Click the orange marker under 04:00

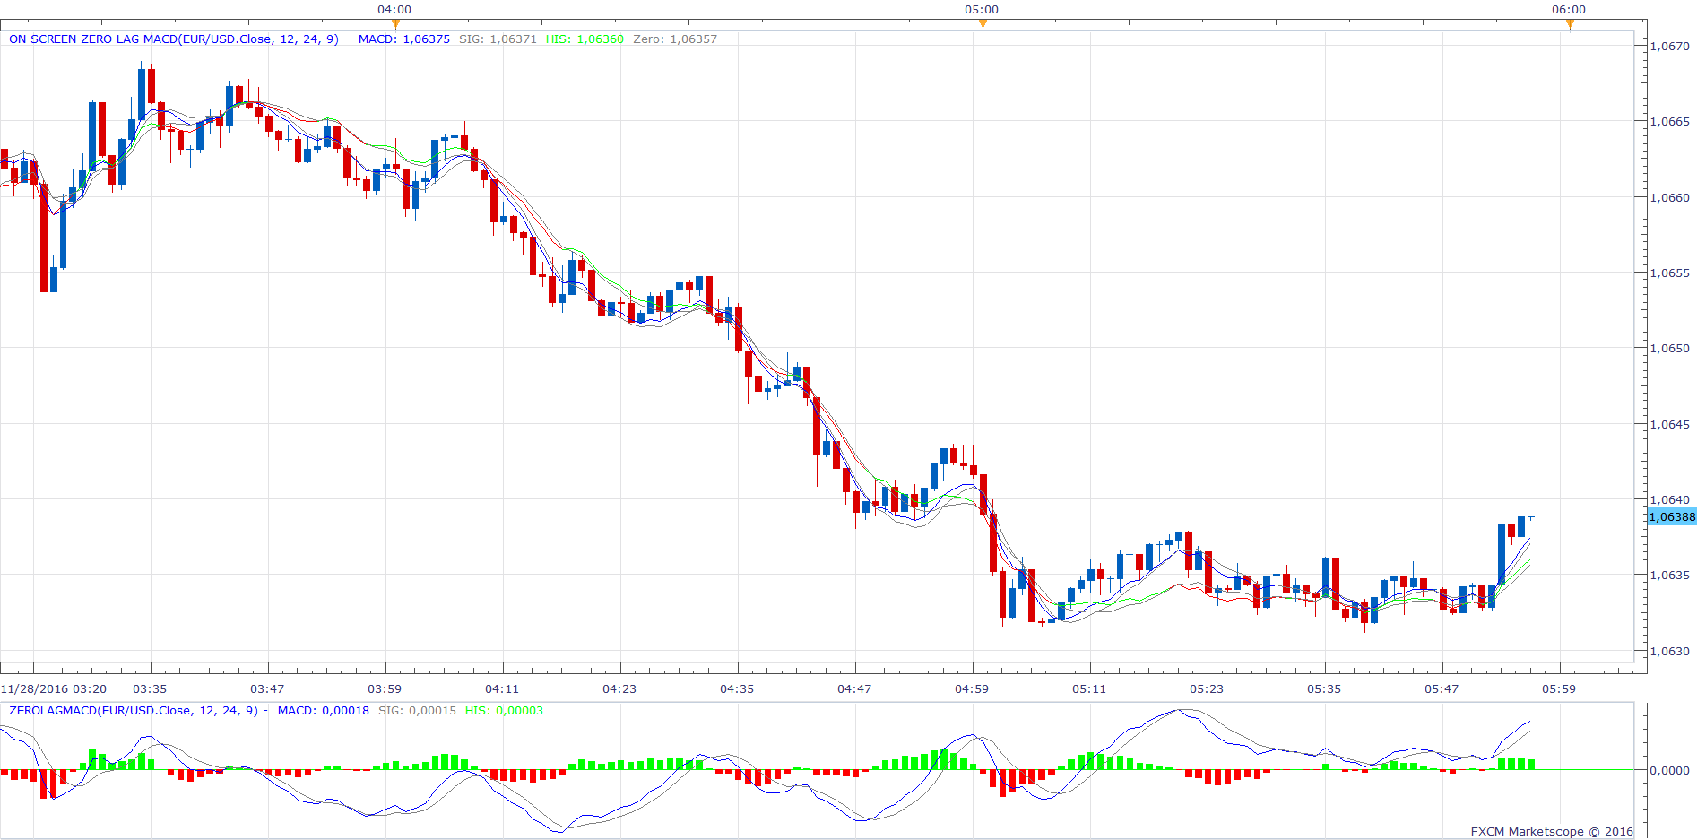(395, 24)
